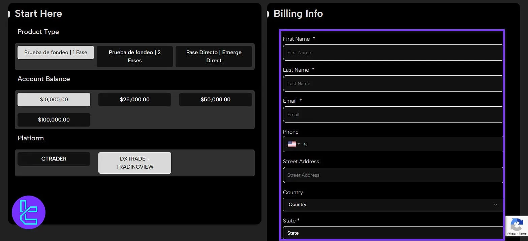Click the Street Address input field
This screenshot has width=528, height=241.
click(393, 175)
